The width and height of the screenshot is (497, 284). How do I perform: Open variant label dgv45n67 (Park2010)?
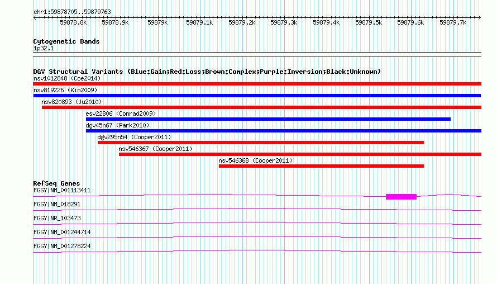pyautogui.click(x=117, y=125)
